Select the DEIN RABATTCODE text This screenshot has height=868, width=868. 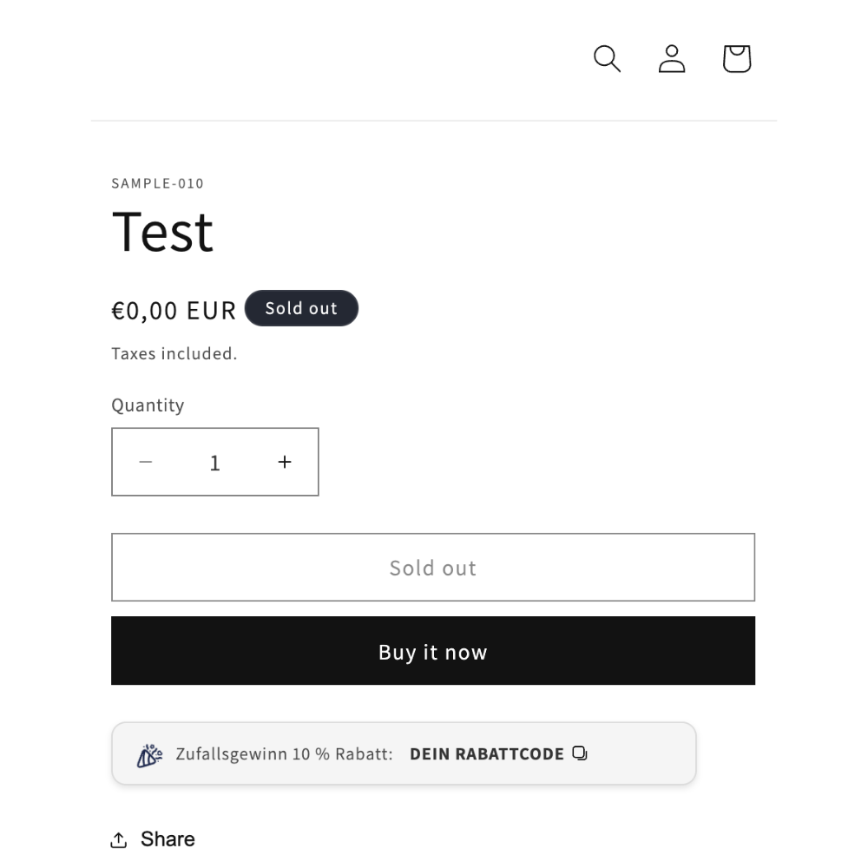coord(487,754)
